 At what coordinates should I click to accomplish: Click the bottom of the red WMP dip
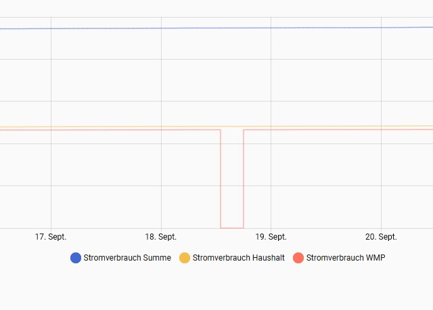tap(232, 227)
